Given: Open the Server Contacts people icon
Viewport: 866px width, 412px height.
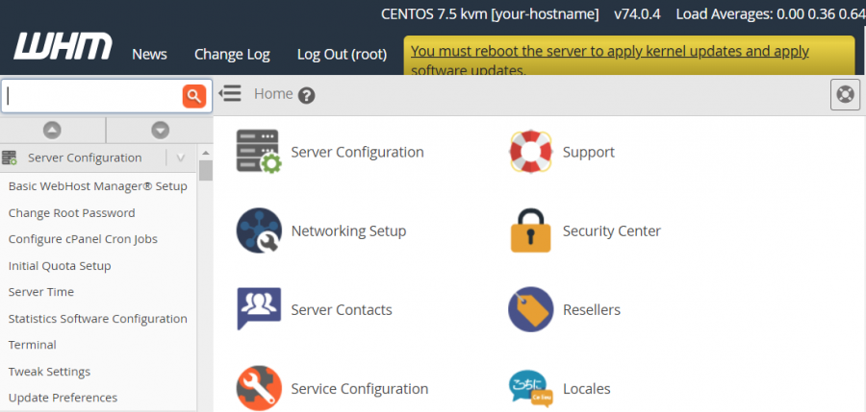Looking at the screenshot, I should (x=259, y=309).
